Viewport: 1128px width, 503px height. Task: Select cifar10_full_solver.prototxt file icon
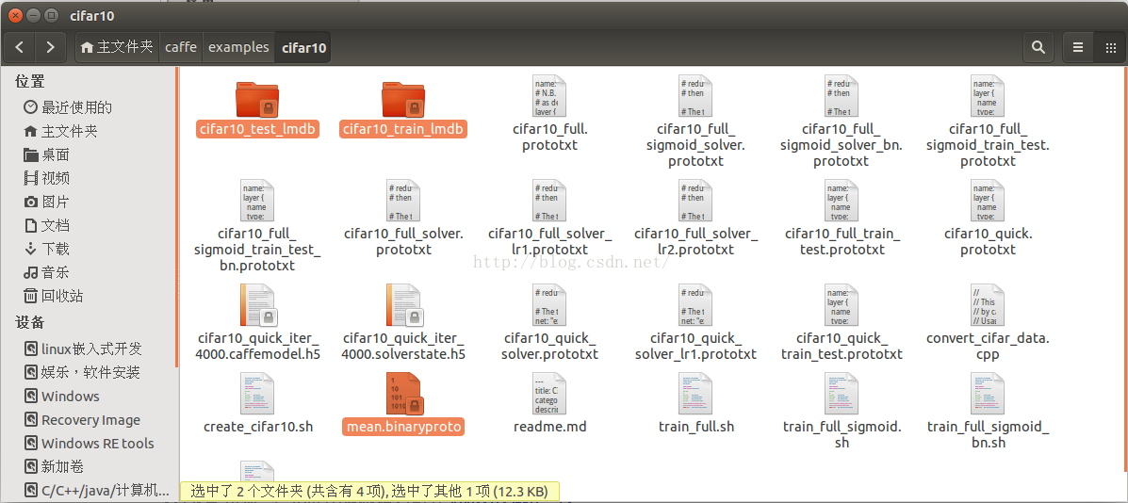[x=403, y=201]
